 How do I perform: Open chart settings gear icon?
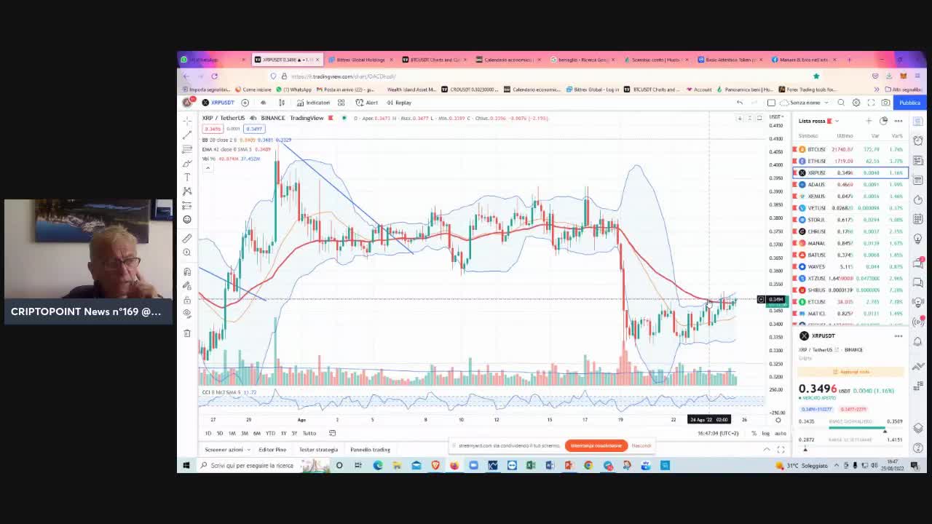tap(856, 103)
